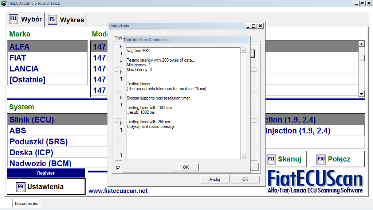Image resolution: width=373 pixels, height=210 pixels.
Task: Select FIAT in the Marka list
Action: coord(48,58)
